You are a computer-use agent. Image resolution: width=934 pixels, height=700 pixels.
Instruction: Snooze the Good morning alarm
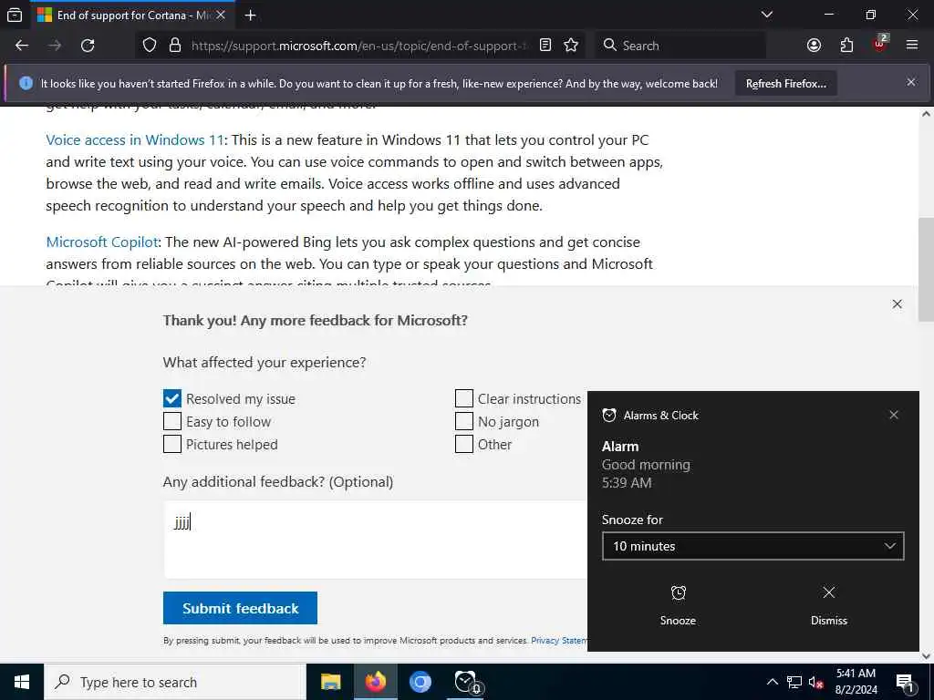coord(678,604)
